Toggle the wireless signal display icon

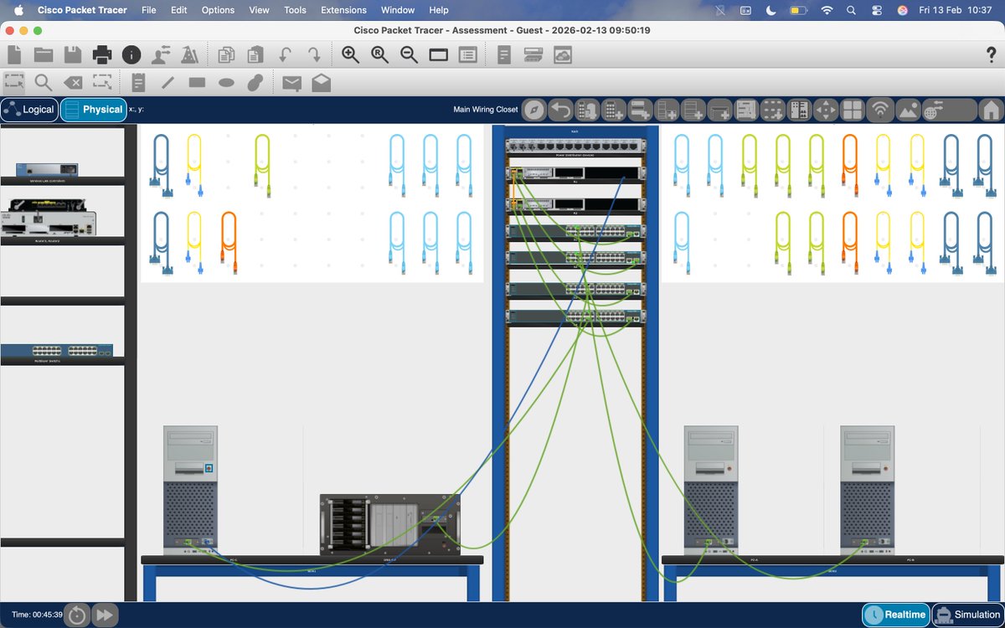[879, 110]
